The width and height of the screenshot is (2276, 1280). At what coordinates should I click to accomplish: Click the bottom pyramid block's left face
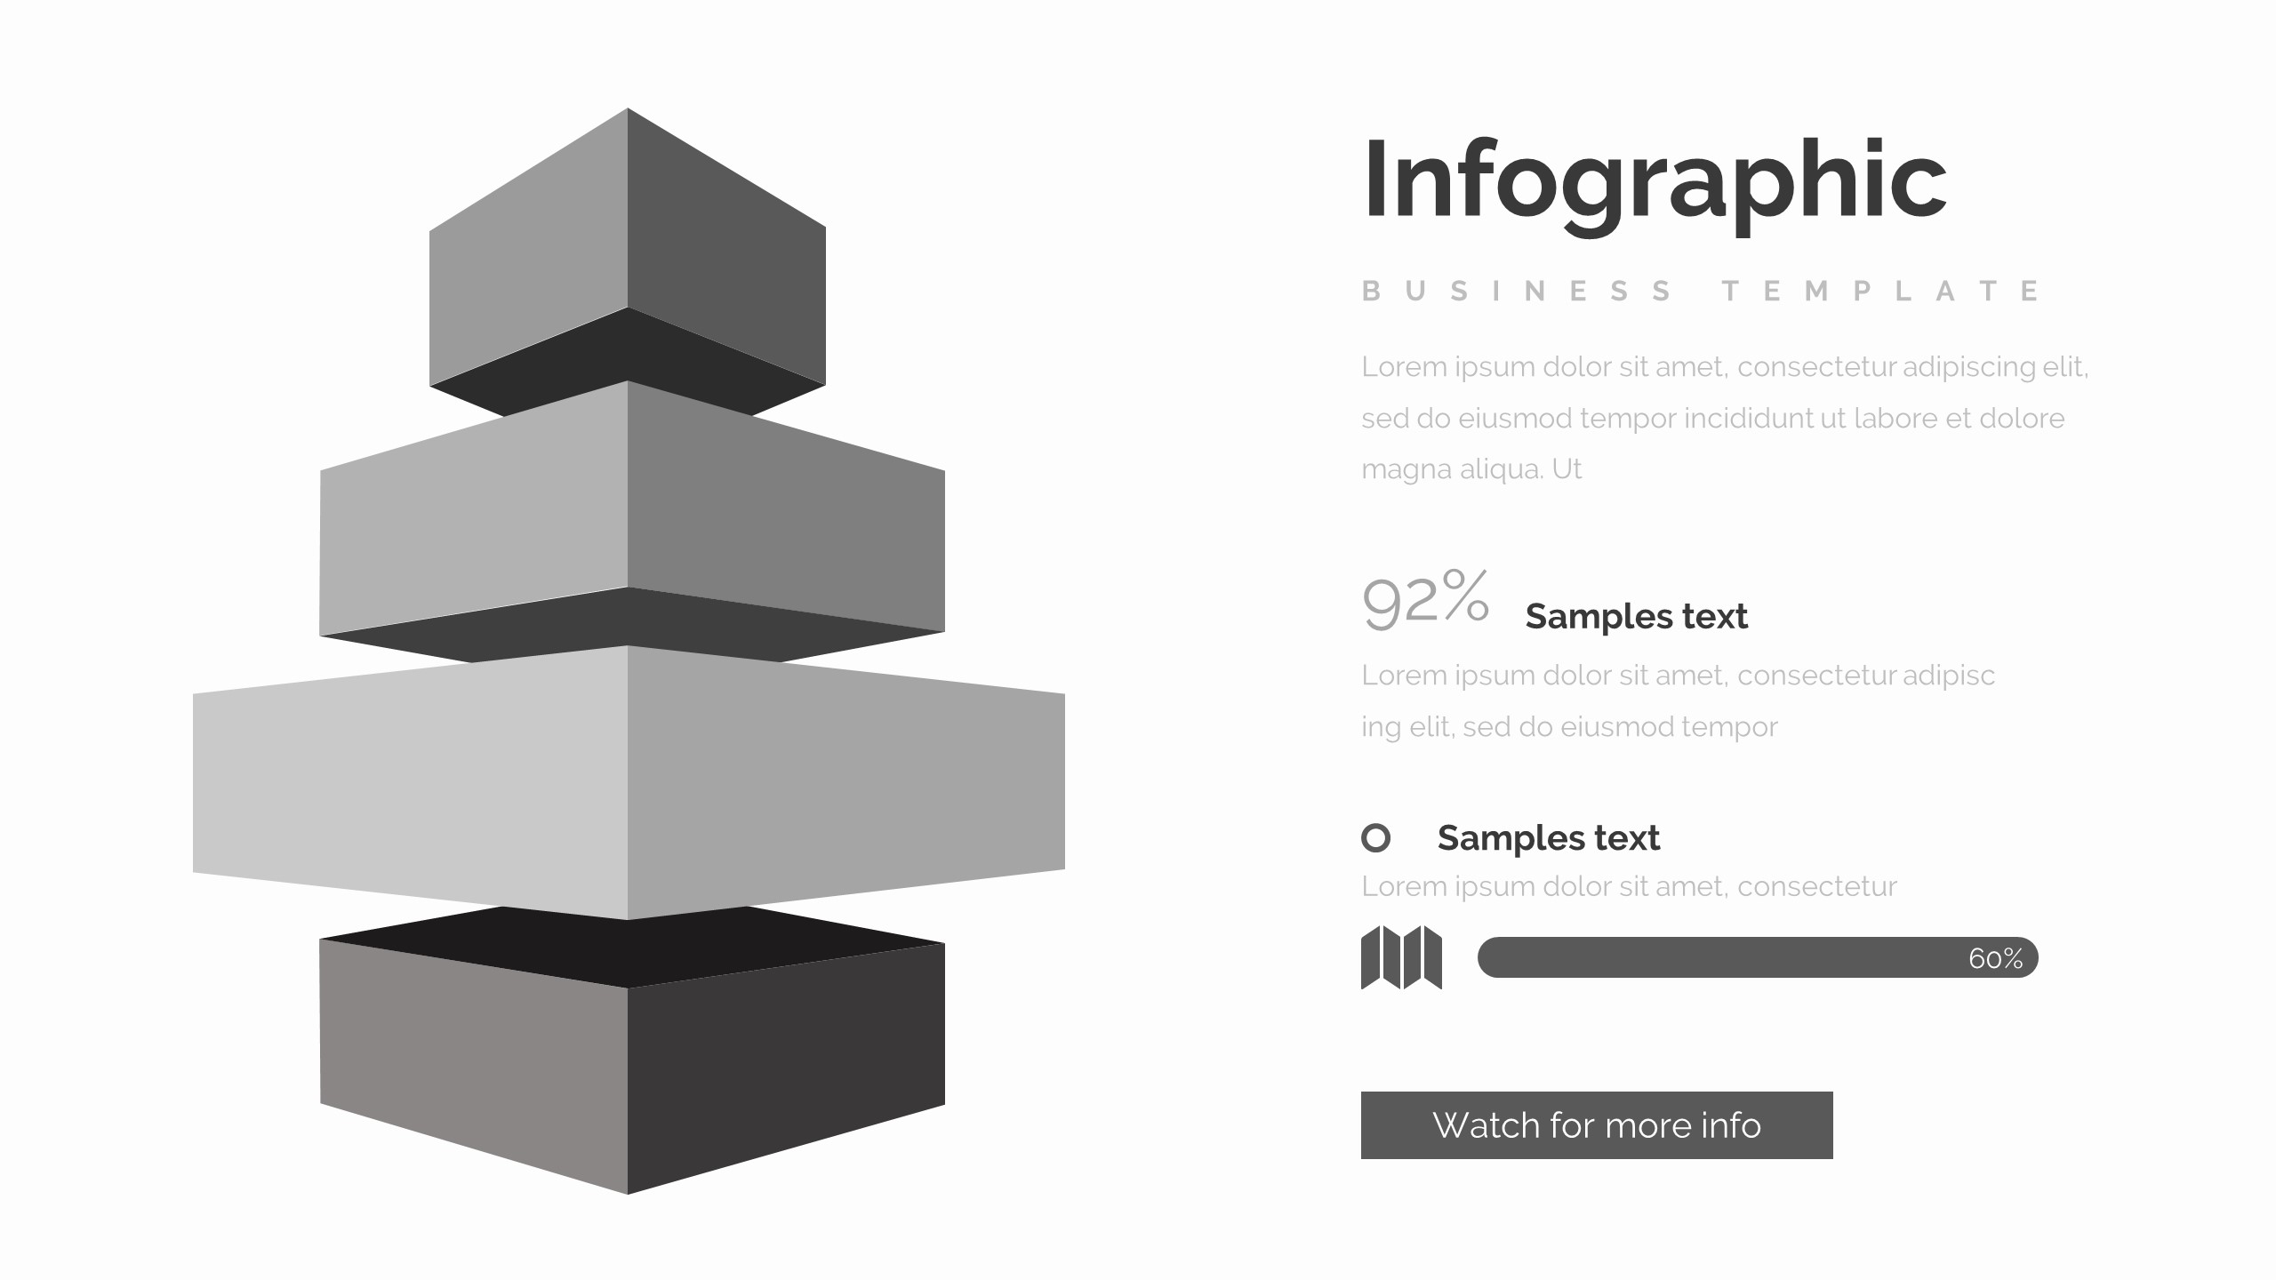point(473,1062)
